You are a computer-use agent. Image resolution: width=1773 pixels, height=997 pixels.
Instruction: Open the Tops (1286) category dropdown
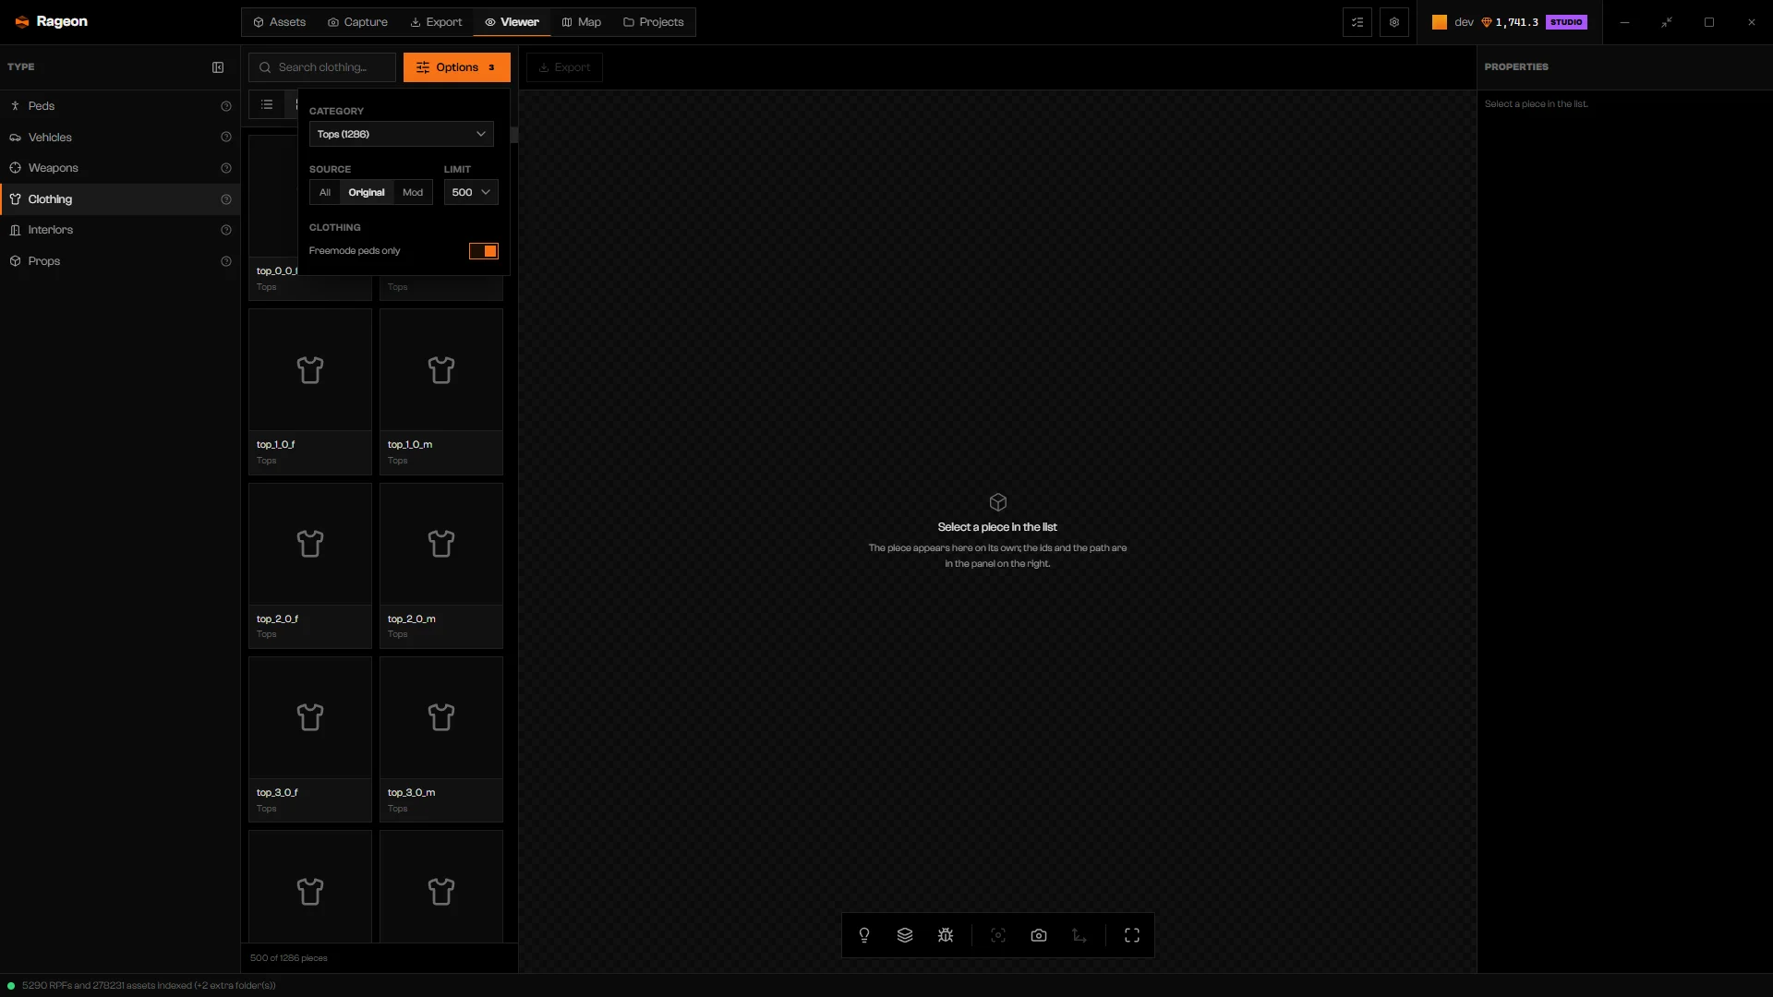(x=402, y=134)
